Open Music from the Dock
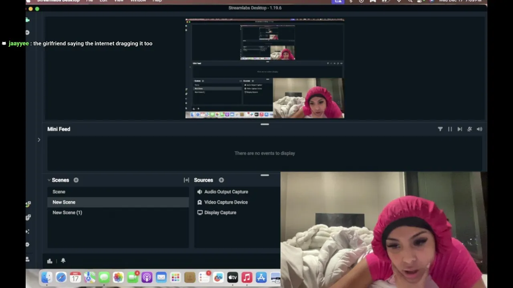The image size is (513, 288). click(247, 277)
